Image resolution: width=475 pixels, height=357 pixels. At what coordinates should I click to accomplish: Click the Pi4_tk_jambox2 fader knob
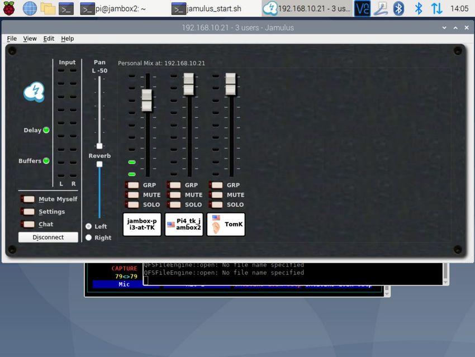[x=188, y=84]
